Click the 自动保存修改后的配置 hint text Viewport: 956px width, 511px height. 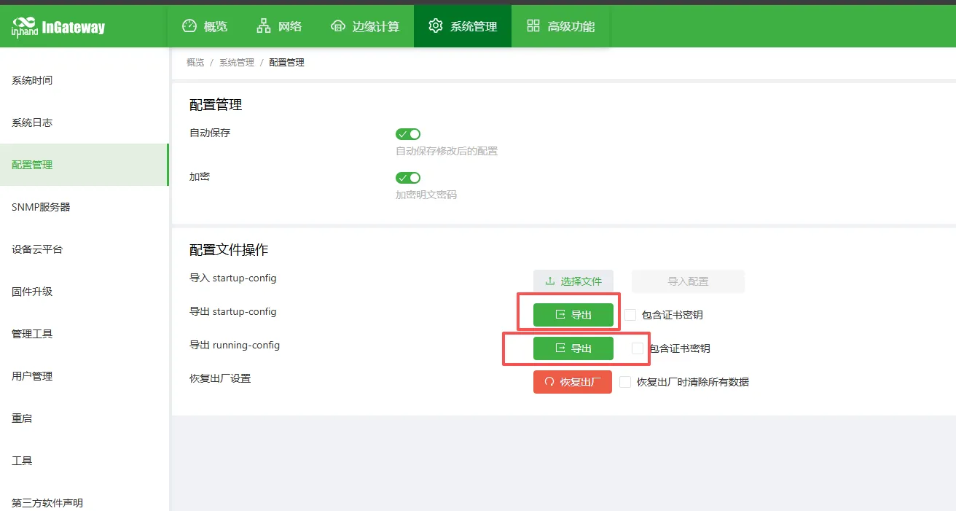447,151
